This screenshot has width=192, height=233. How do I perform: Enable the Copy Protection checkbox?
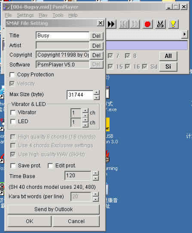pyautogui.click(x=12, y=75)
